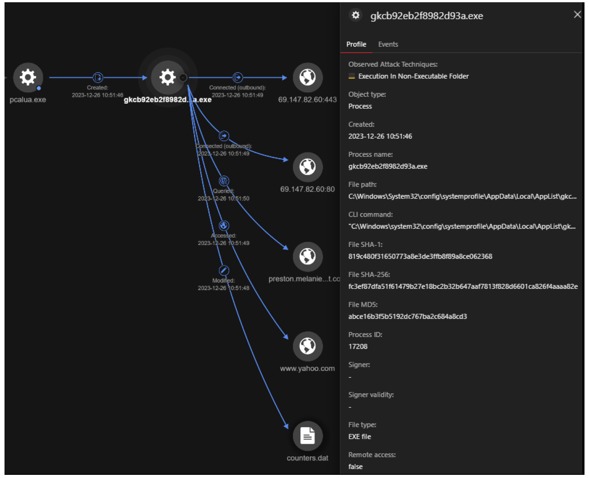Click the outbound connection icon to port 443
Viewport: 589px width, 478px height.
(x=238, y=77)
